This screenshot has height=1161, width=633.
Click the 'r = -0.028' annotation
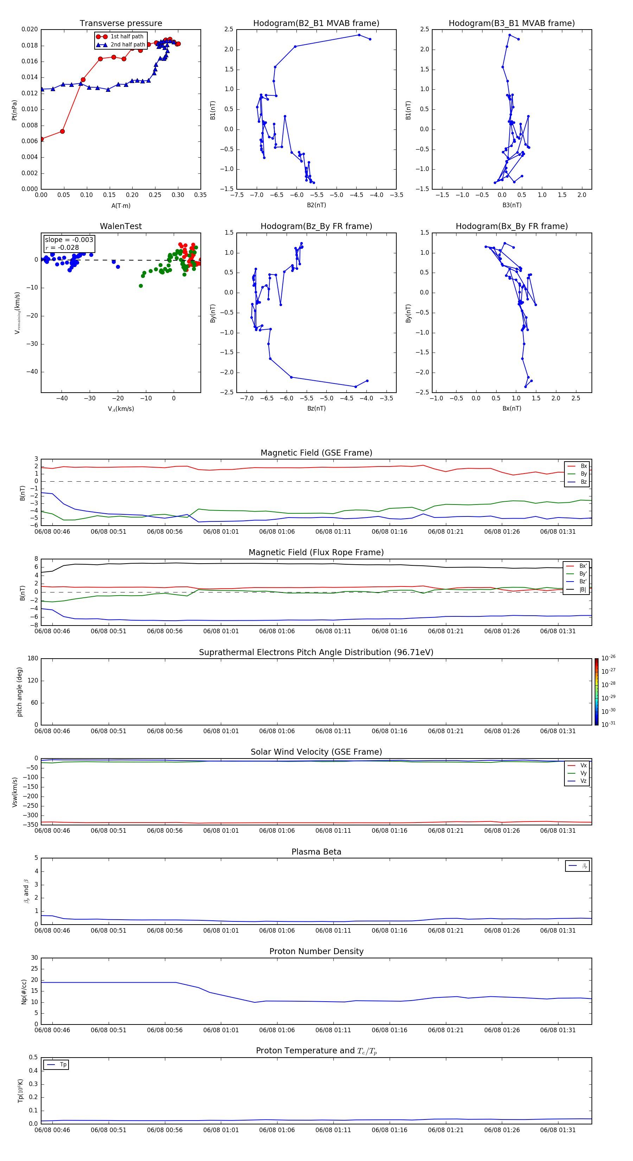62,247
